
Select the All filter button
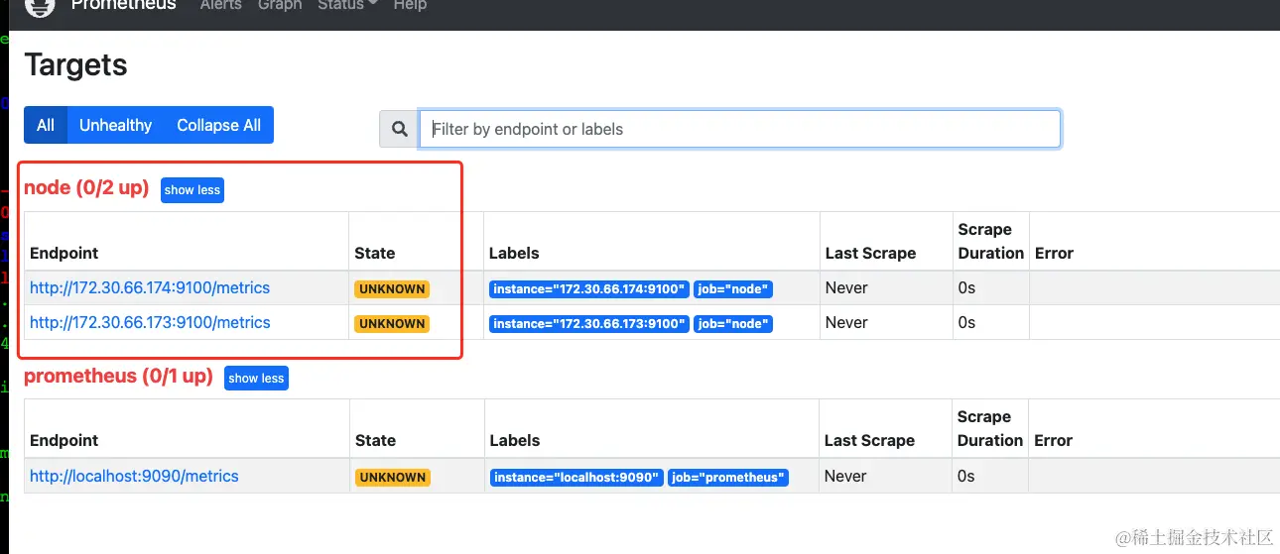(x=46, y=125)
